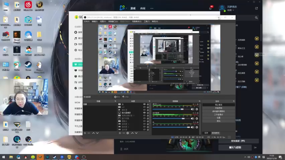Open OBS 文件(F) menu

point(87,21)
